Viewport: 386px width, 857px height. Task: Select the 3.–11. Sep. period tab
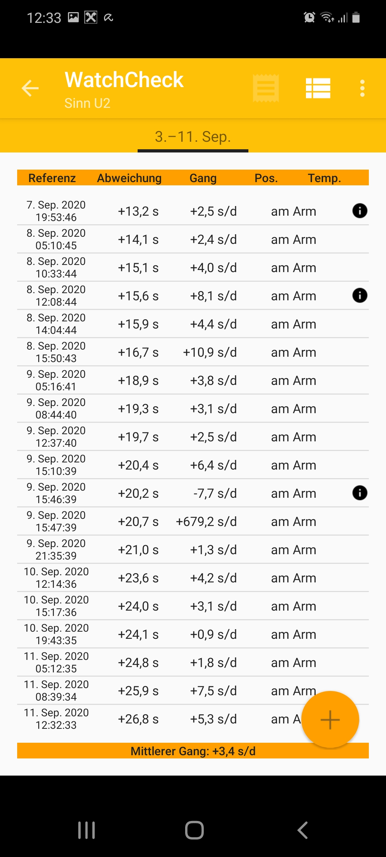coord(193,137)
